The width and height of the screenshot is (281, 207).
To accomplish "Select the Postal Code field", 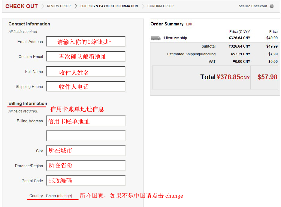I will pyautogui.click(x=86, y=181).
